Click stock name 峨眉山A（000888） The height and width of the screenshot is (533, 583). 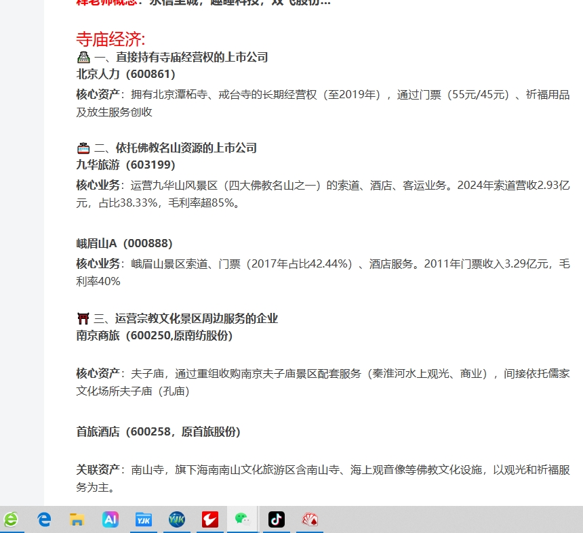[x=124, y=243]
